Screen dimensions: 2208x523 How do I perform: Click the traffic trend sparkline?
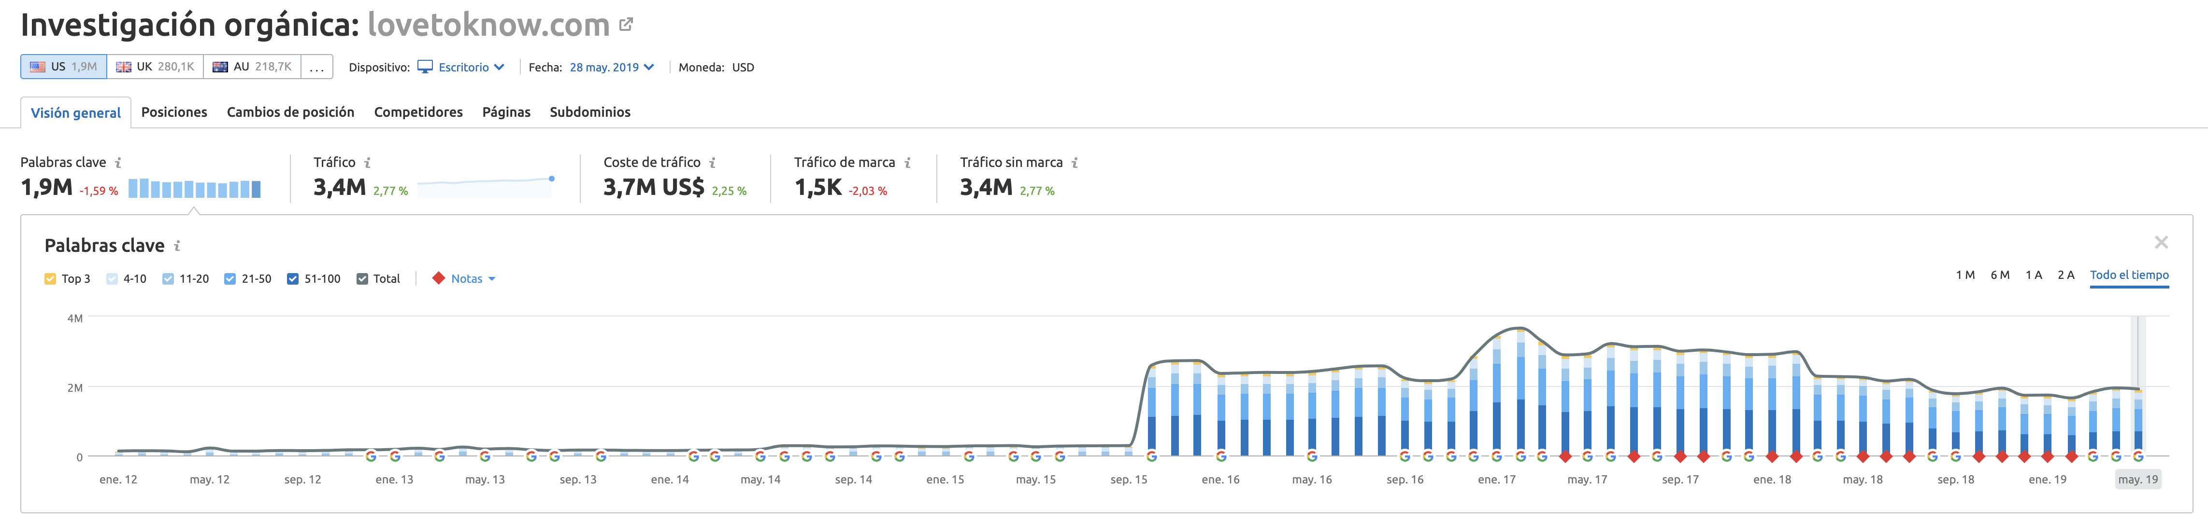(x=485, y=187)
